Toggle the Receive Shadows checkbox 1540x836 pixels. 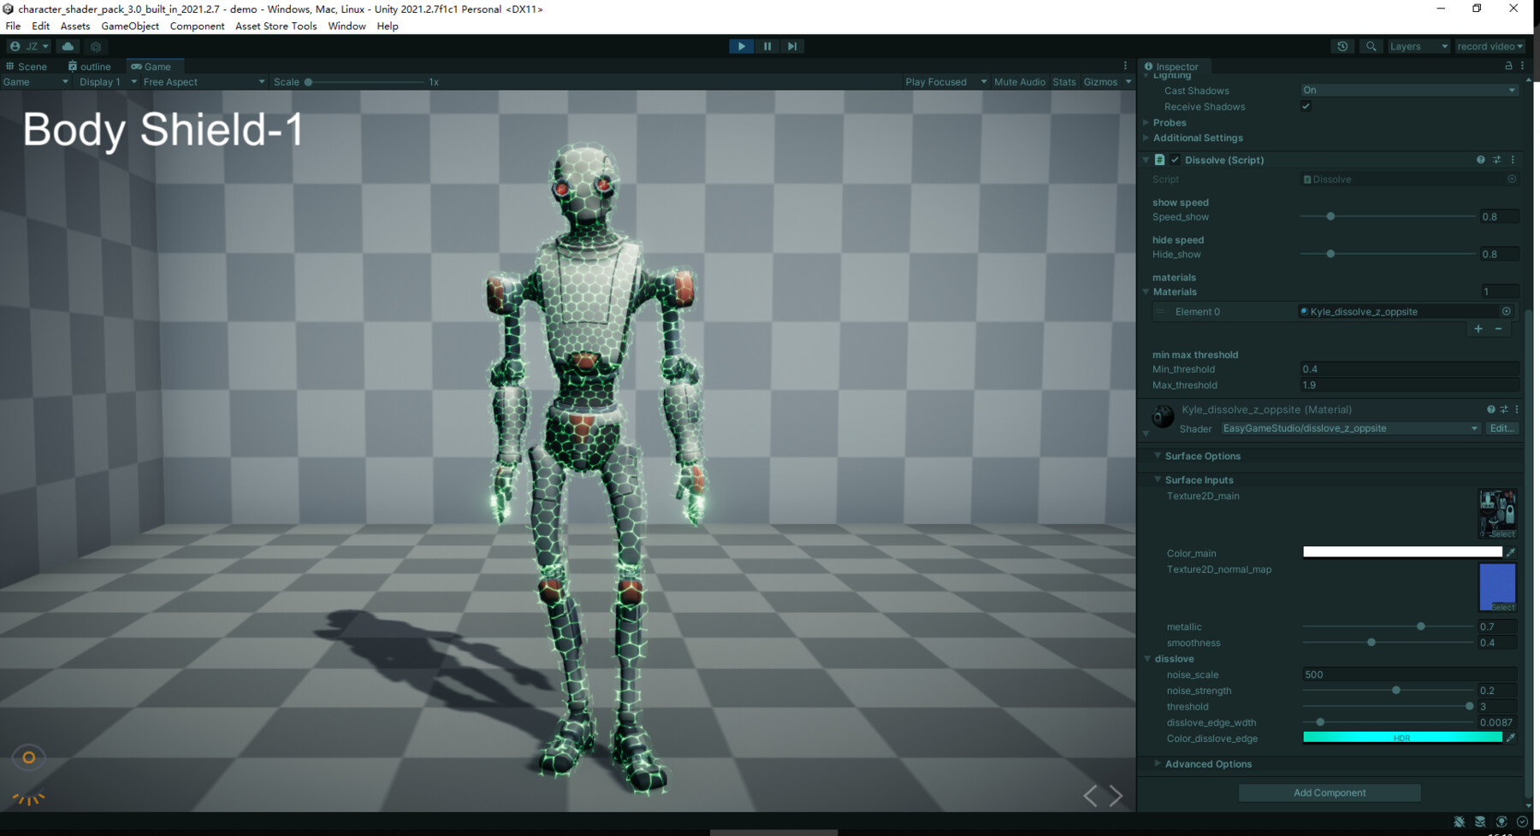(1306, 106)
